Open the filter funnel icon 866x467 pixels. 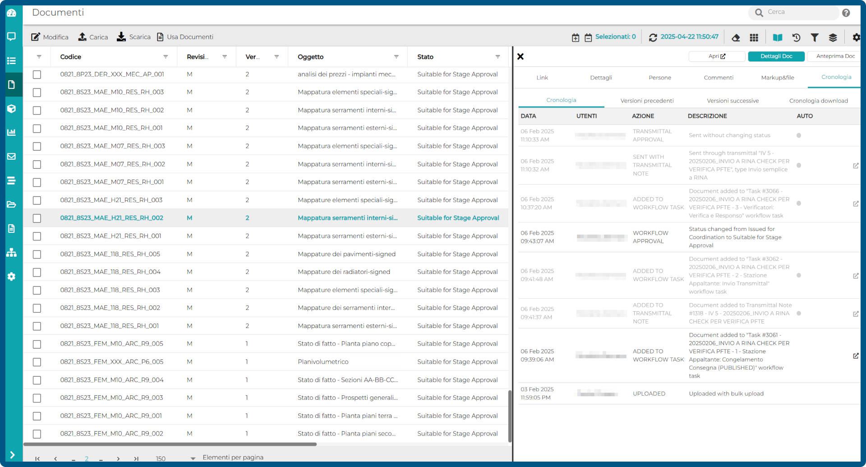pos(815,37)
